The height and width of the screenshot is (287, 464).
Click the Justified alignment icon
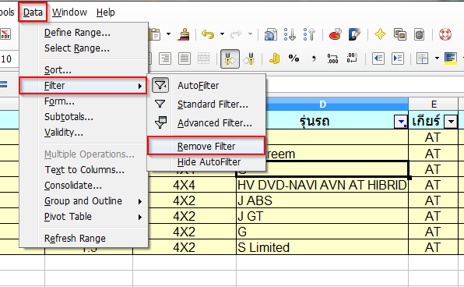pyautogui.click(x=184, y=58)
